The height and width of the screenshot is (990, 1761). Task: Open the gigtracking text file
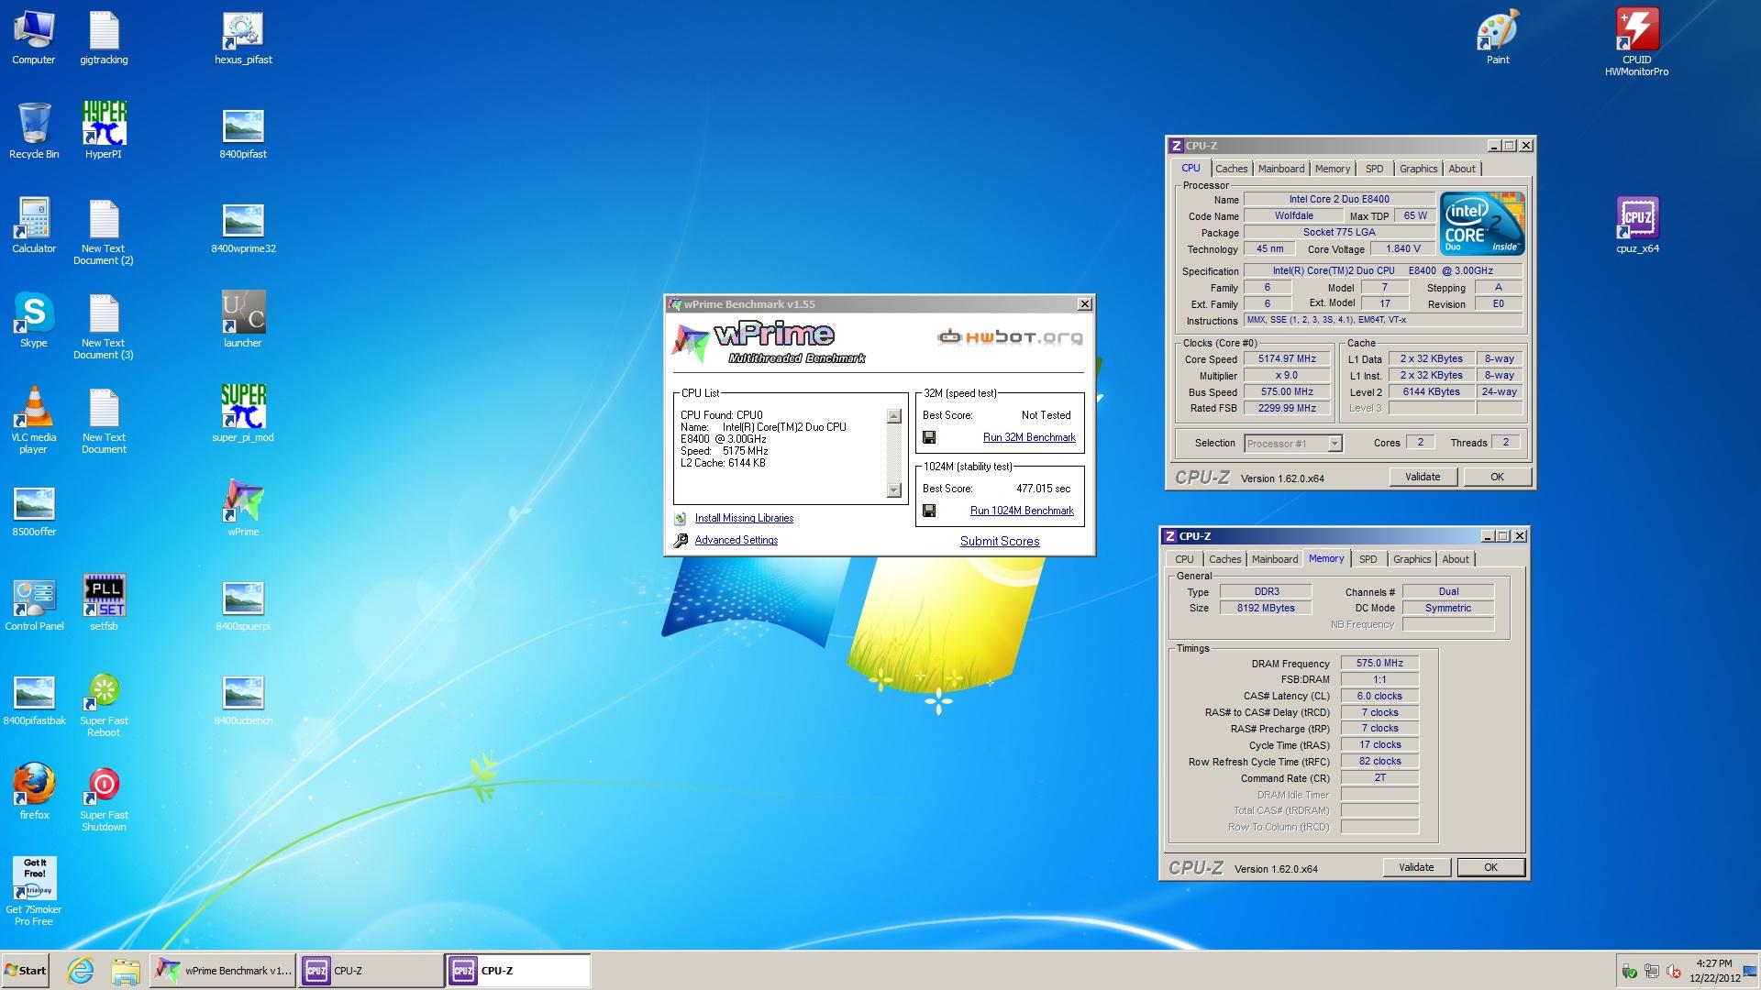point(104,38)
